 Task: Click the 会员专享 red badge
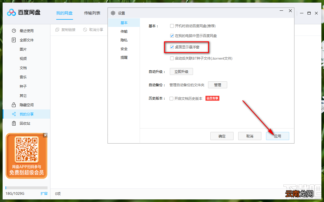coord(212,98)
